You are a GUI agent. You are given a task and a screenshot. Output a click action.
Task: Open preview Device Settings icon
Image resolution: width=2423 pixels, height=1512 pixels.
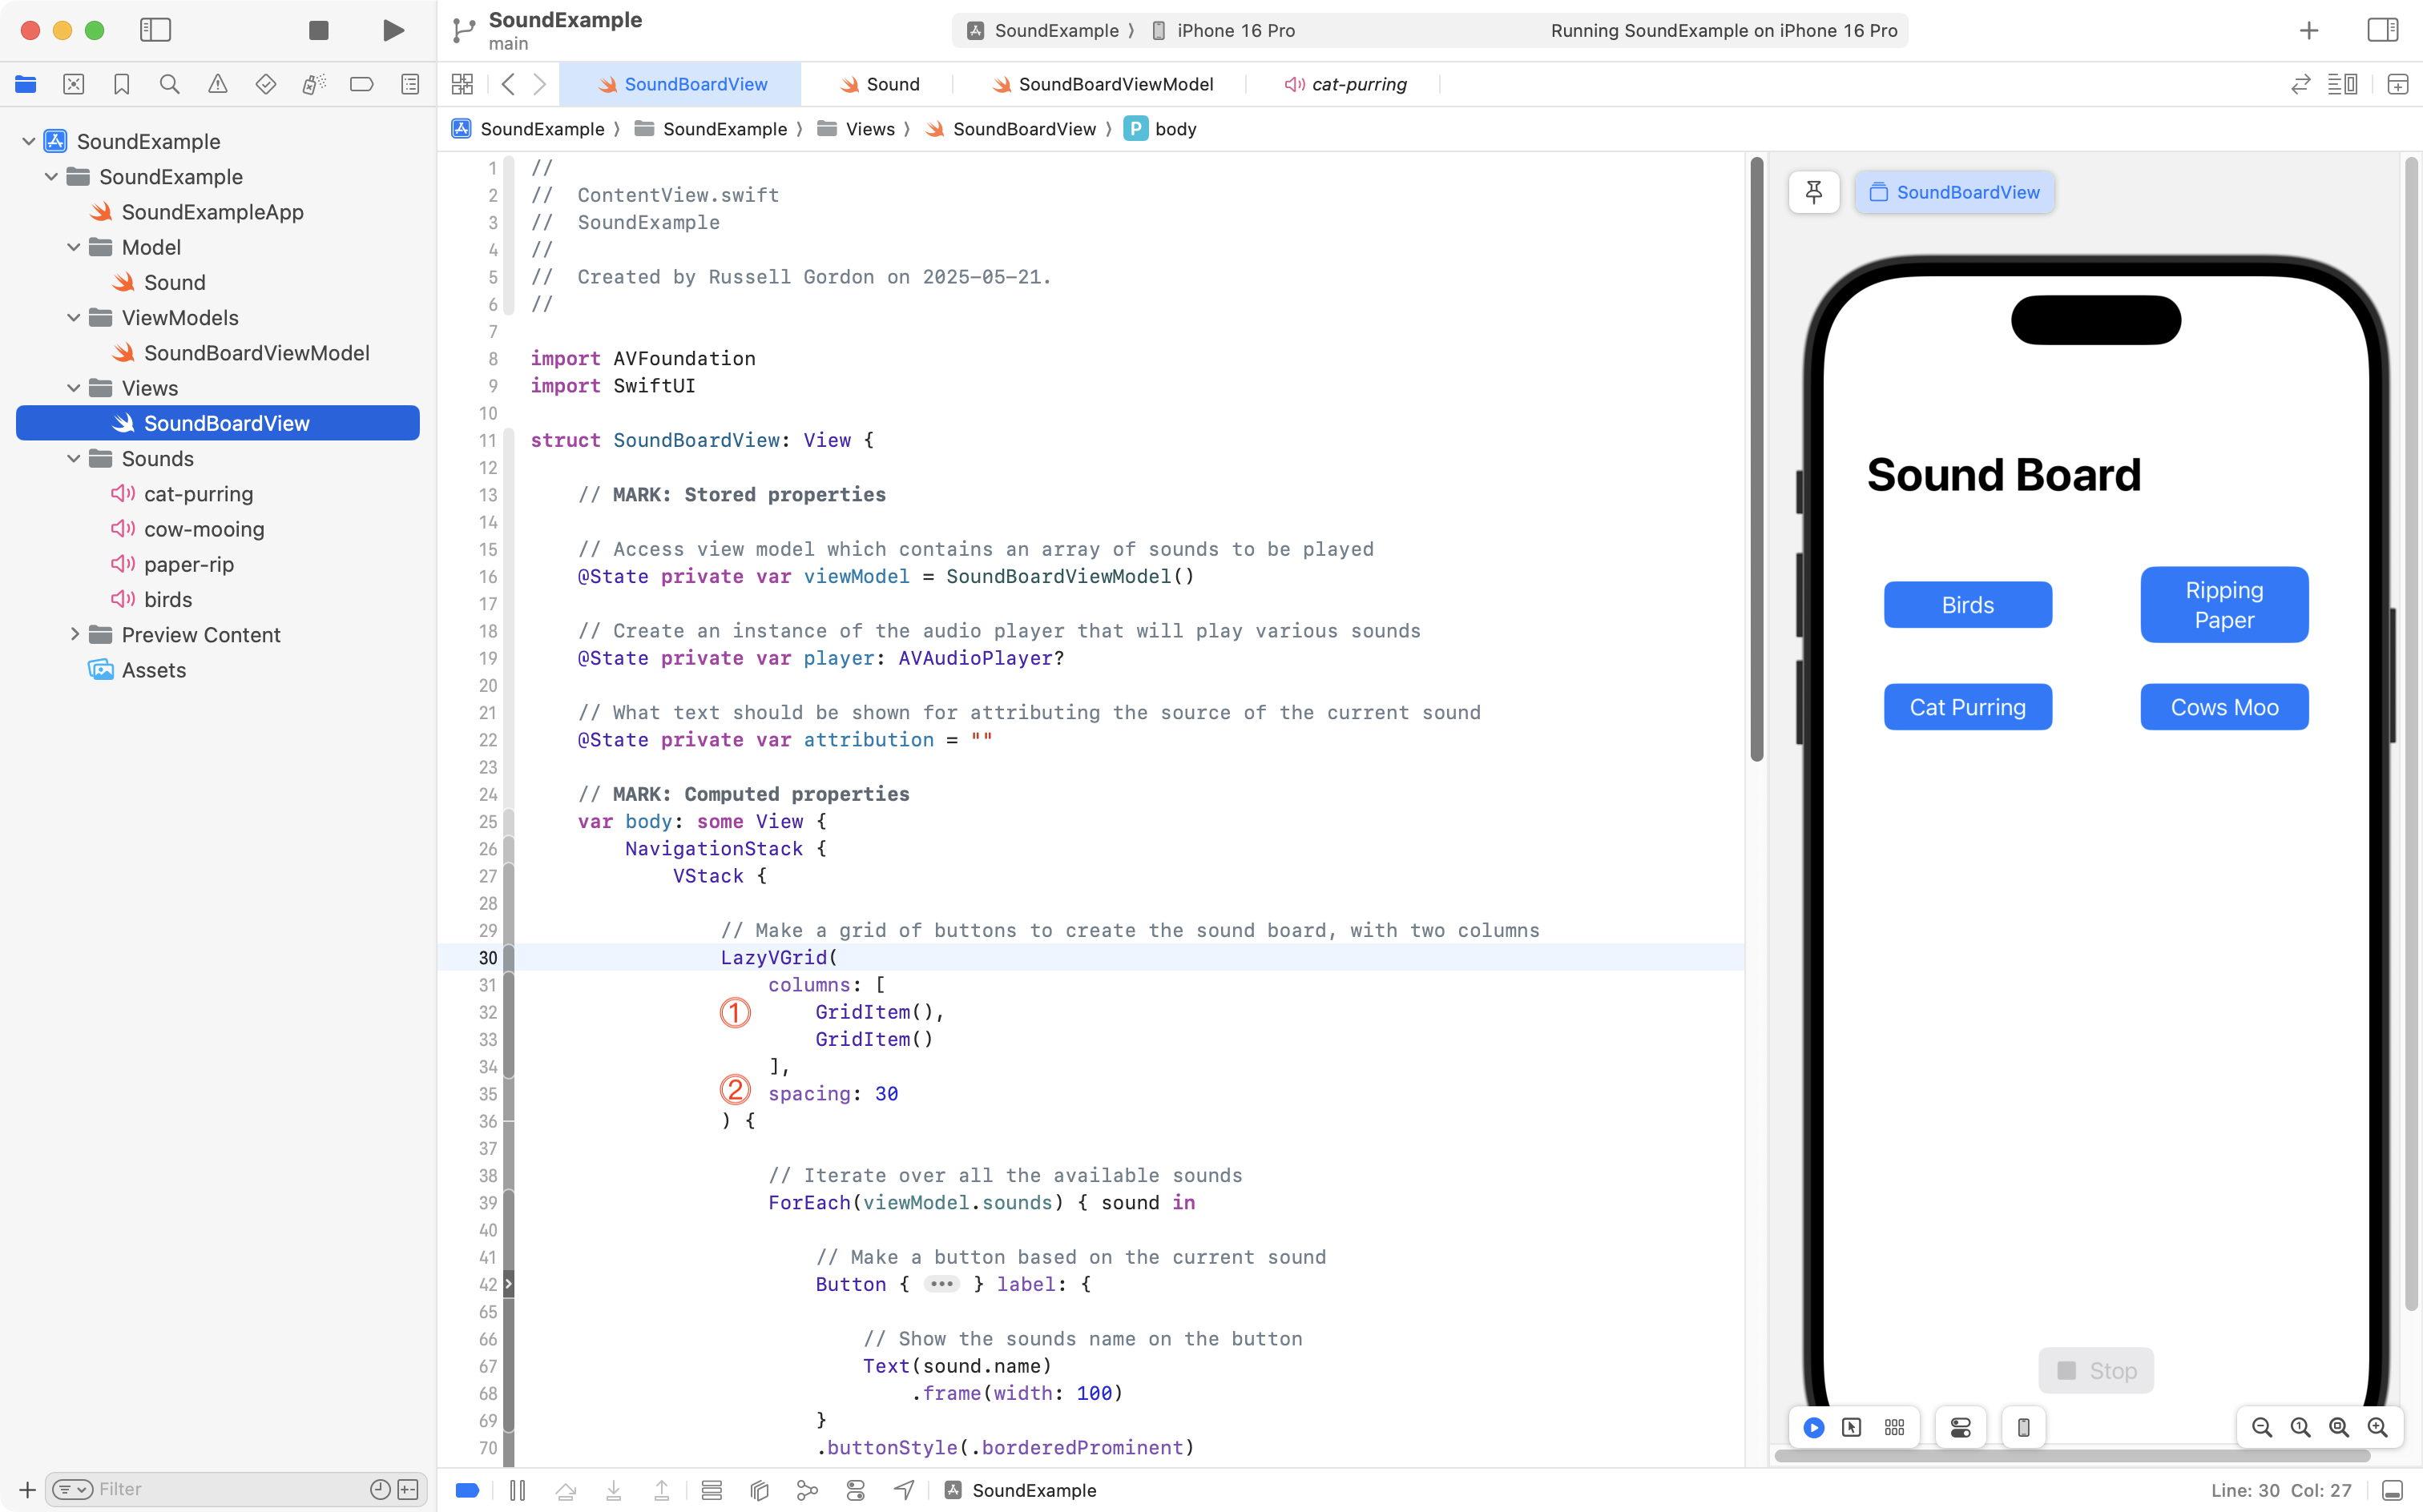(x=1960, y=1427)
